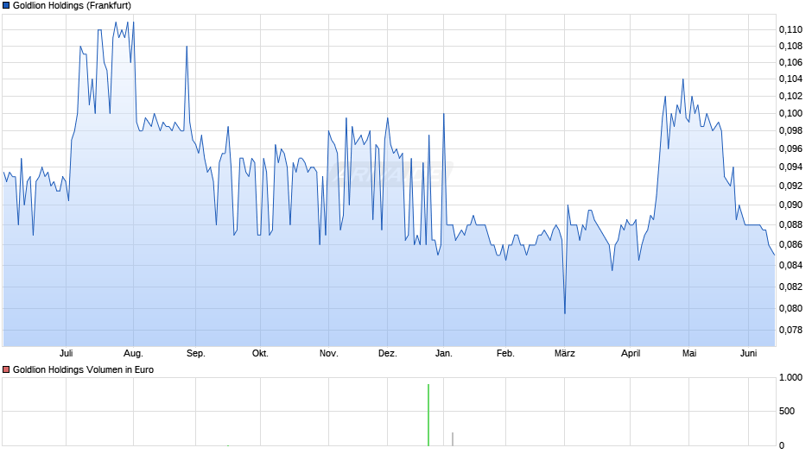Image resolution: width=812 pixels, height=454 pixels.
Task: Click the 0,106 price axis value
Action: (790, 63)
